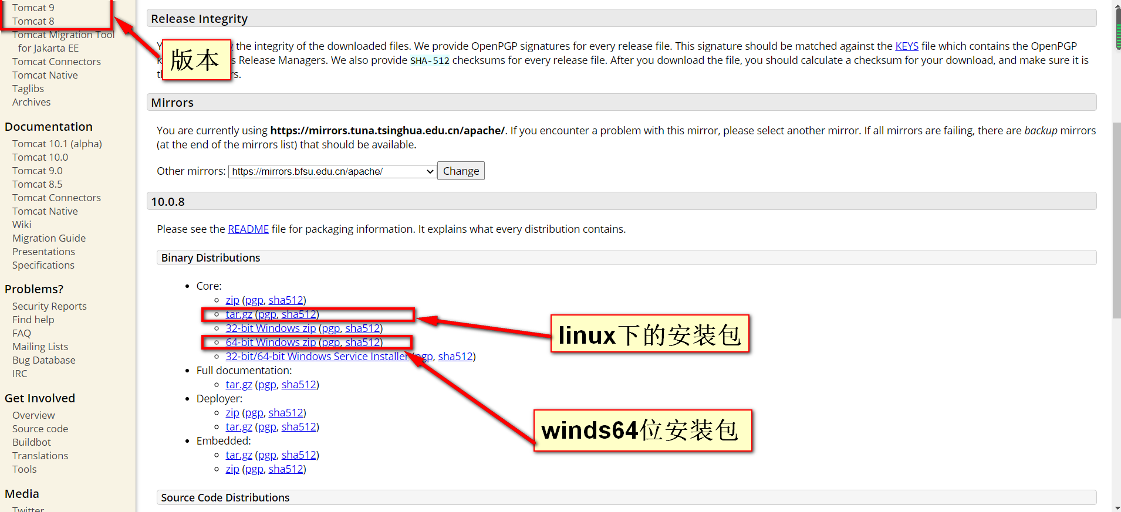
Task: Open Tomcat 10.1 (alpha) documentation
Action: point(57,144)
